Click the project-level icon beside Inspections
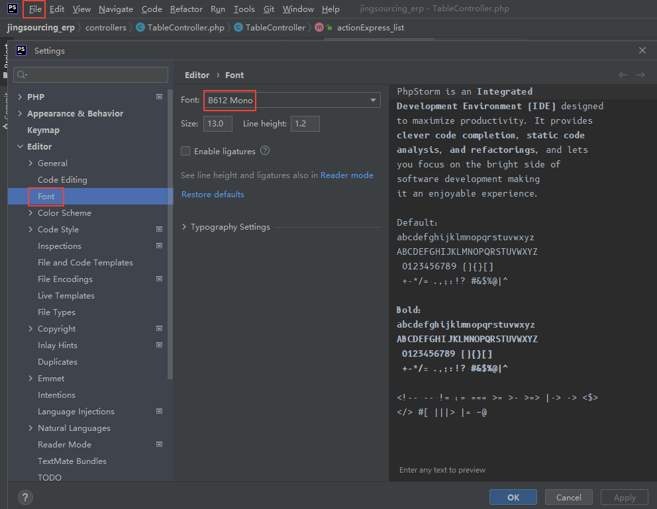Screen dimensions: 657x509 159,246
